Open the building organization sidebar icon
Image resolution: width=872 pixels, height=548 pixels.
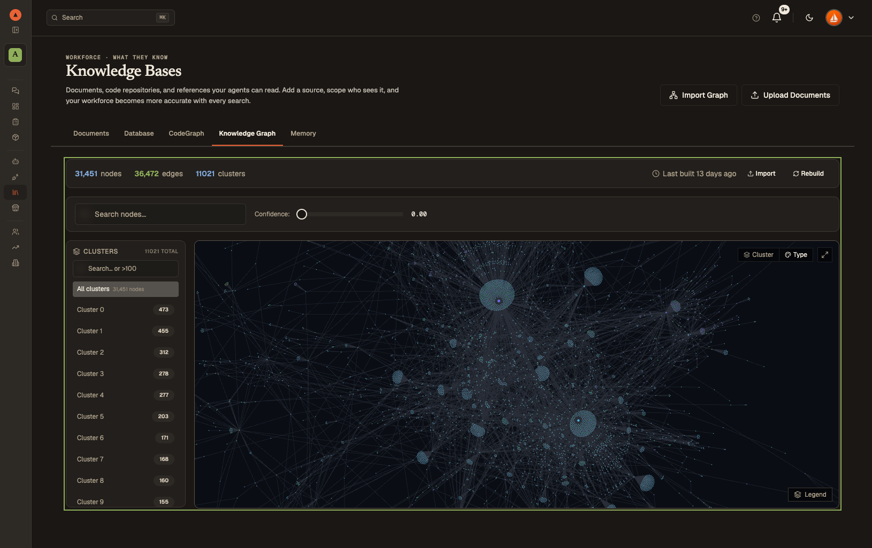(x=16, y=263)
